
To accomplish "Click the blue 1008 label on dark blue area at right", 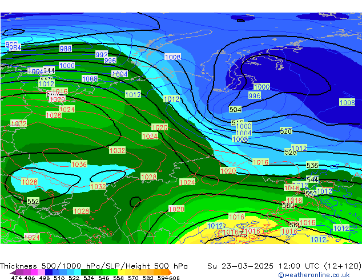I will (347, 102).
